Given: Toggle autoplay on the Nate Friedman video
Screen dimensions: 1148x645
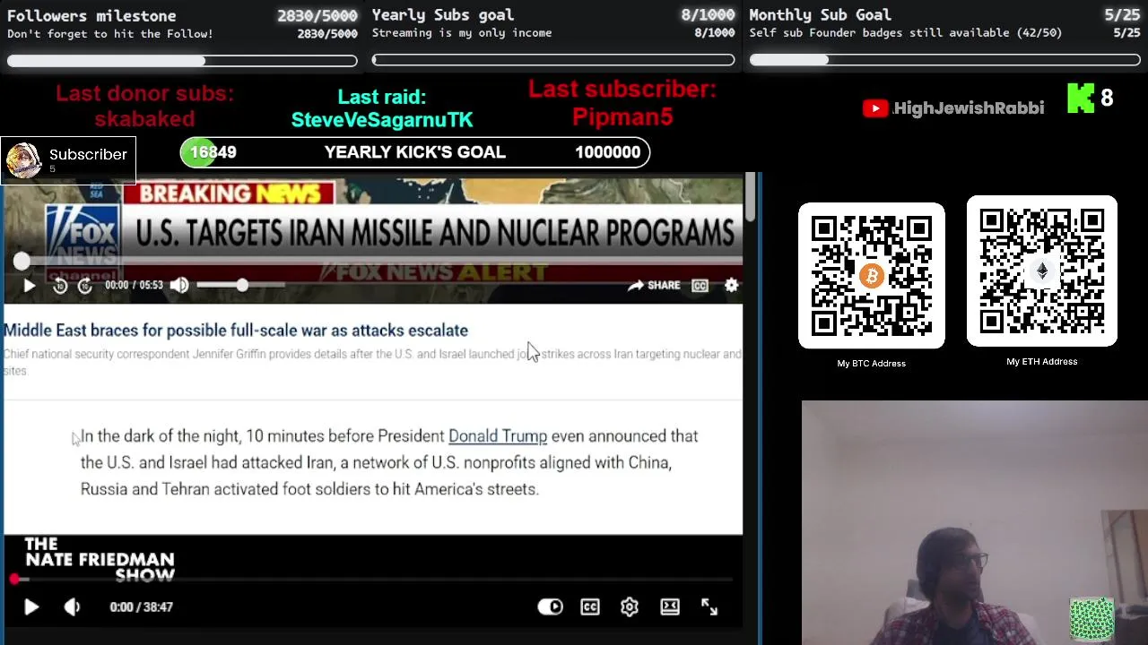Looking at the screenshot, I should point(551,606).
